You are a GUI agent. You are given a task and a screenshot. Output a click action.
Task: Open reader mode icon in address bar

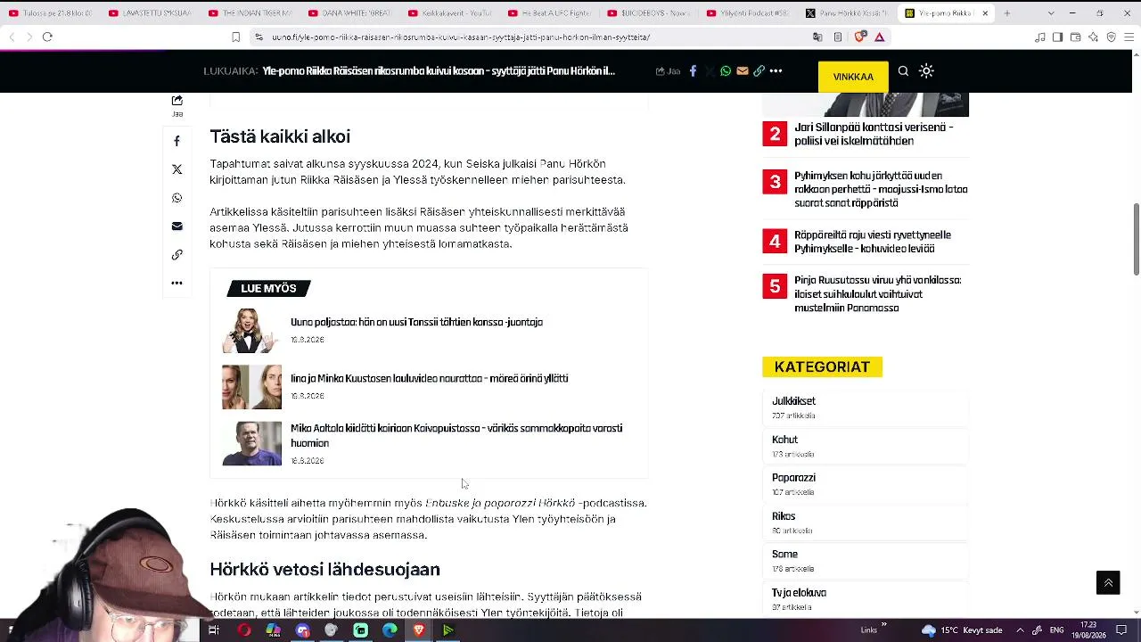(838, 37)
